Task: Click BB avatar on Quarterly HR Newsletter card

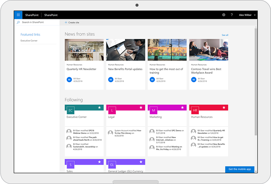Action: 69,79
